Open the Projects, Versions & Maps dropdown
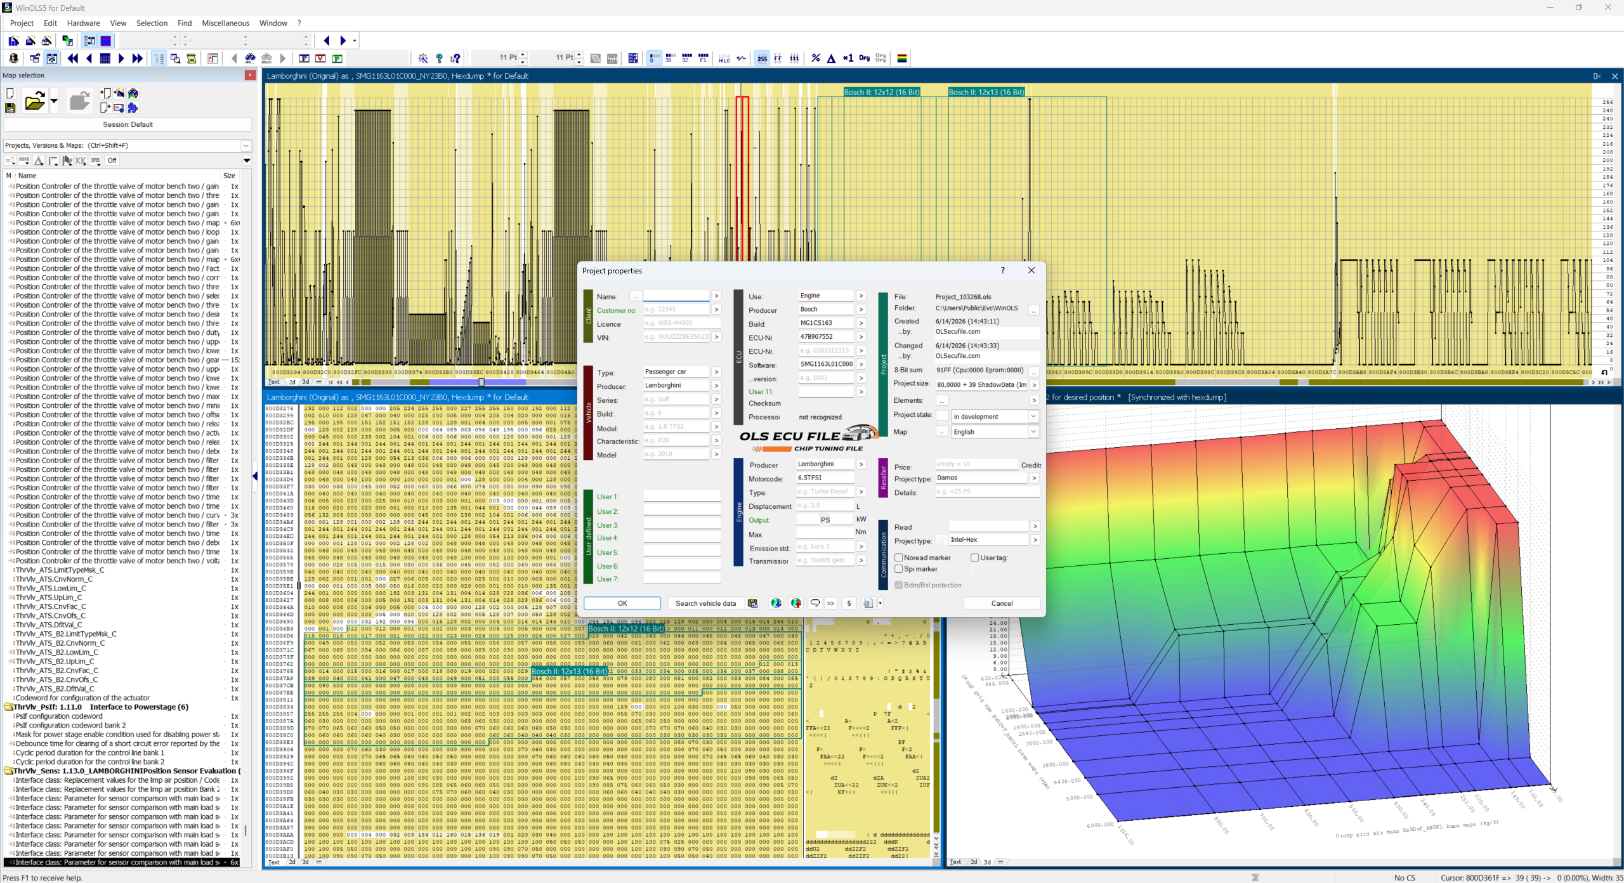The width and height of the screenshot is (1624, 883). coord(246,146)
